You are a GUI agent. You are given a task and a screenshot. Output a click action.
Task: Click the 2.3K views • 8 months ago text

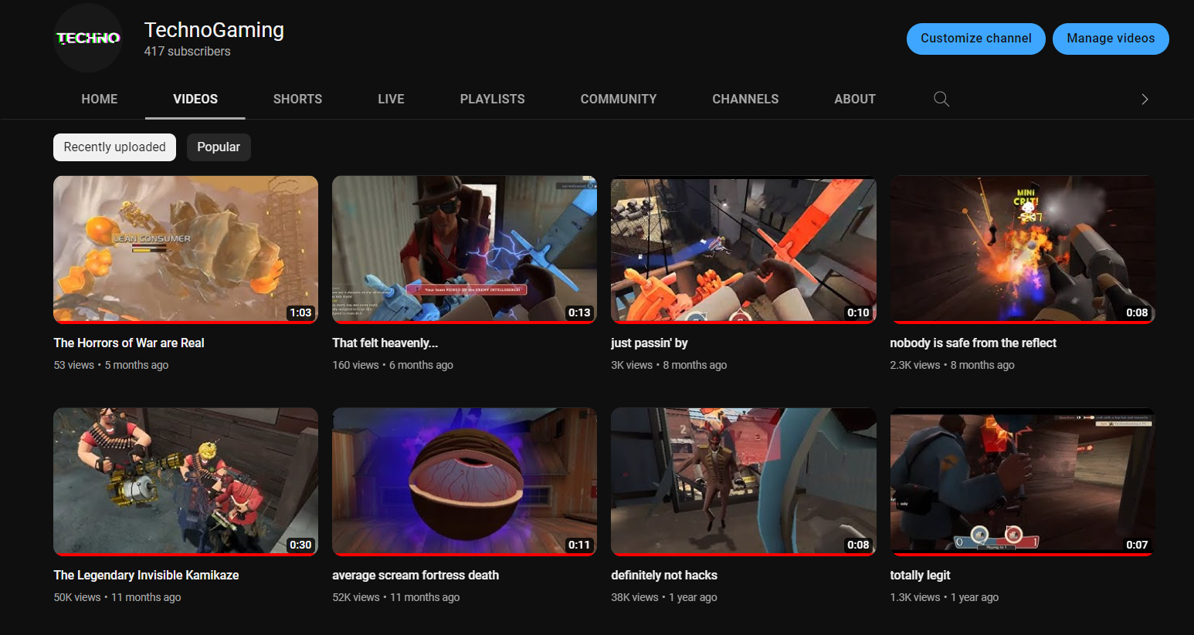coord(952,366)
